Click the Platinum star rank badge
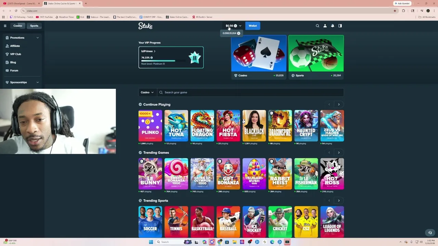This screenshot has height=246, width=438. [194, 57]
